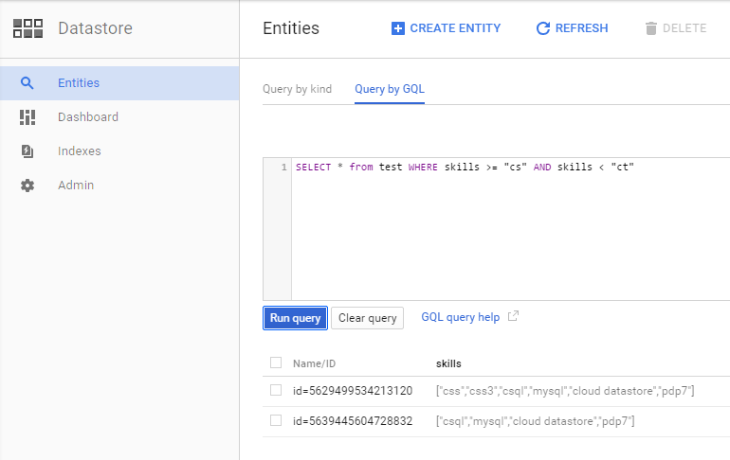The width and height of the screenshot is (730, 460).
Task: Sort by the skills column header
Action: (448, 363)
